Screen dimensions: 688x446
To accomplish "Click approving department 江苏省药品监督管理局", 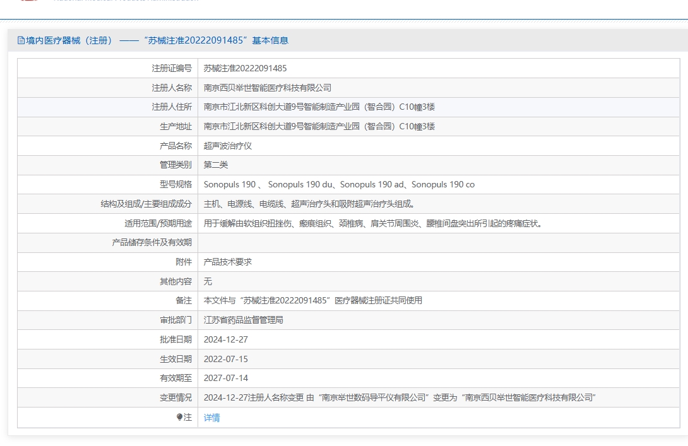I will pyautogui.click(x=243, y=320).
